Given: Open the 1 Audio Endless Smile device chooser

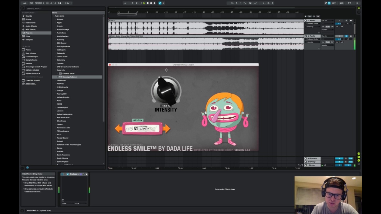Looking at the screenshot, I should click(313, 23).
